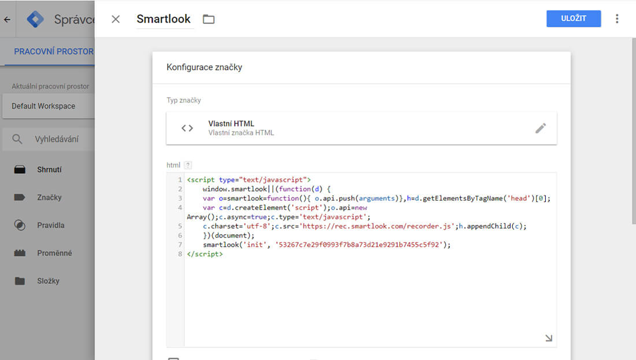Open Proměnné in the sidebar
636x360 pixels.
[54, 253]
